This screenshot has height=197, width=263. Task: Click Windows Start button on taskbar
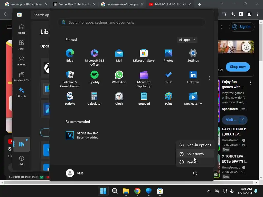103,191
